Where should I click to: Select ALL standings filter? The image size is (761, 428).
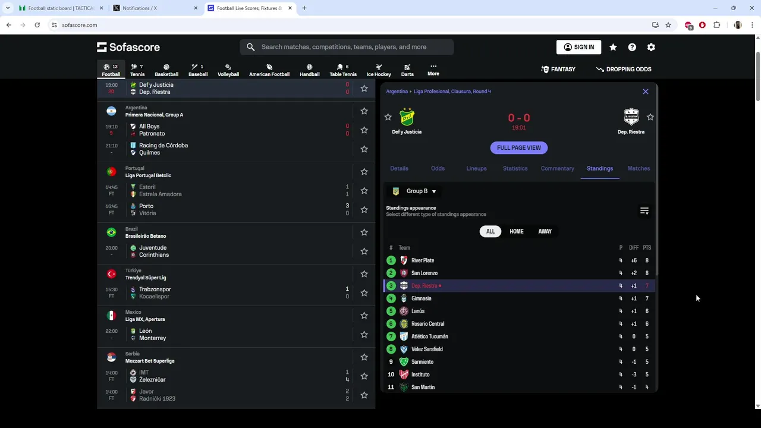[490, 231]
